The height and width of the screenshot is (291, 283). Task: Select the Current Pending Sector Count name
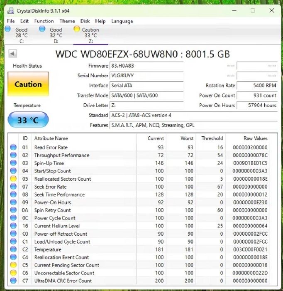point(67,265)
